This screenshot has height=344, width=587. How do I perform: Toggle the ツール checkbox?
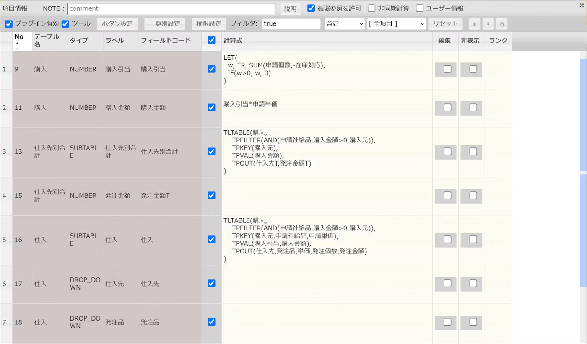click(65, 24)
